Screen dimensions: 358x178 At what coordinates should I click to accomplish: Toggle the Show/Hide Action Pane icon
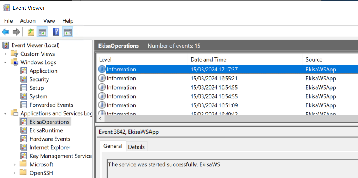(67, 32)
